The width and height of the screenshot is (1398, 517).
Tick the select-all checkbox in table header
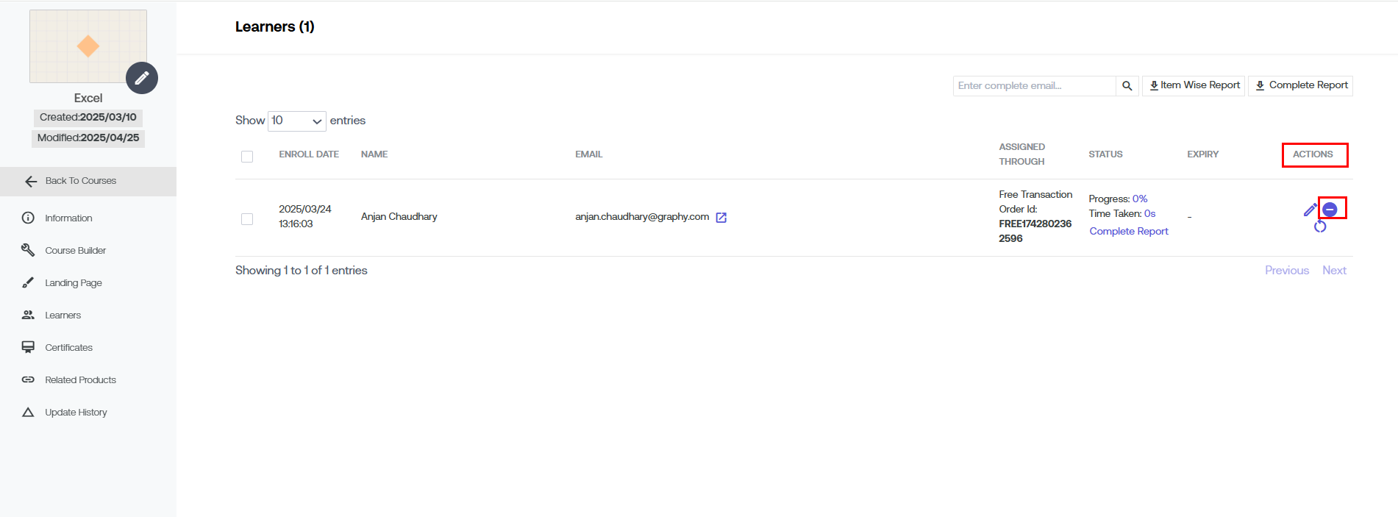tap(247, 156)
